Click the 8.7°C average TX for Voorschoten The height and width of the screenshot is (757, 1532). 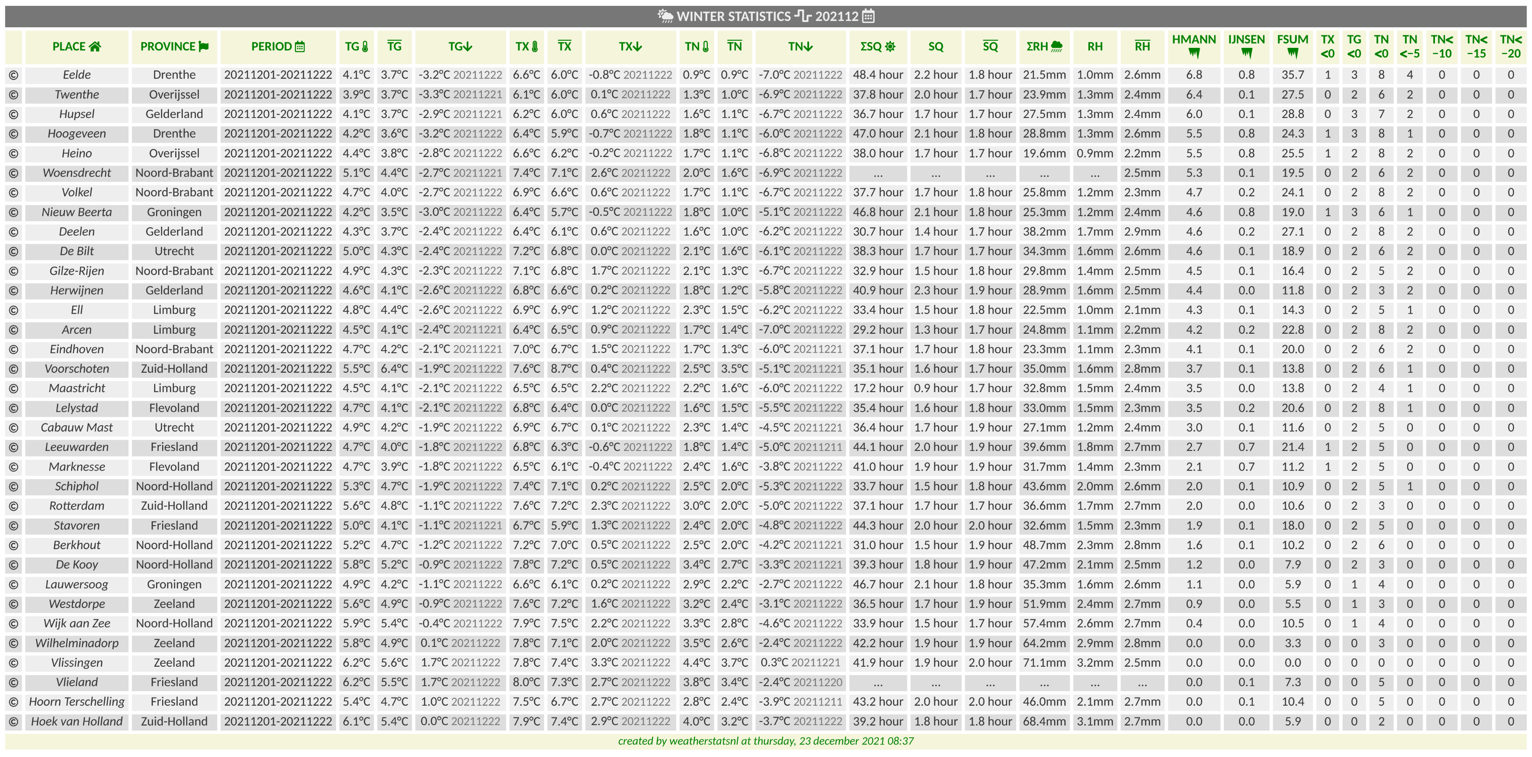[565, 369]
